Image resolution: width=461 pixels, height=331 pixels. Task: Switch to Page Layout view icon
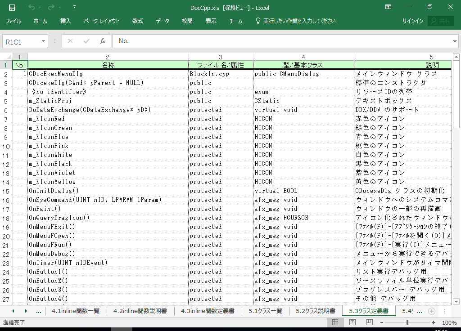353,322
